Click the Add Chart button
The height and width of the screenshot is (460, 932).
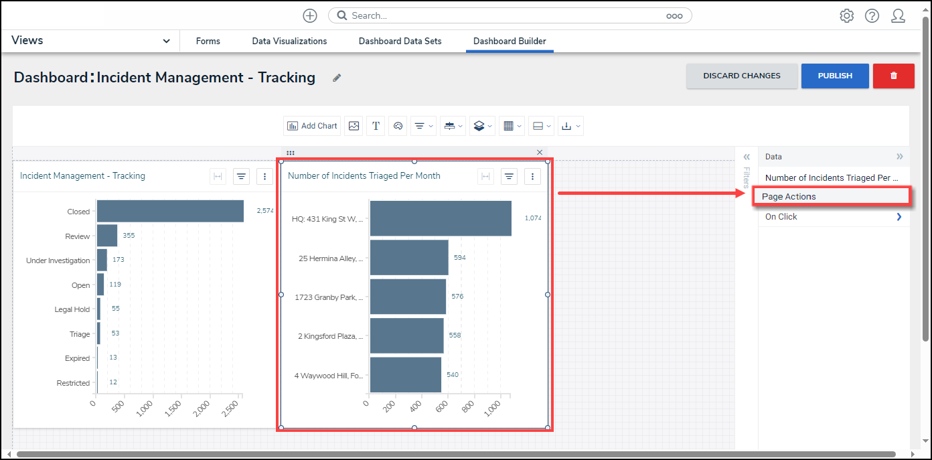pyautogui.click(x=313, y=126)
